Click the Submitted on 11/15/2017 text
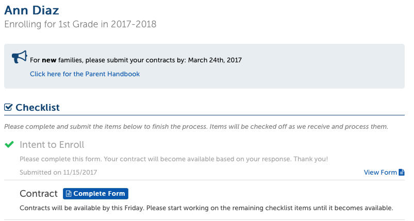Image resolution: width=414 pixels, height=221 pixels. 58,172
